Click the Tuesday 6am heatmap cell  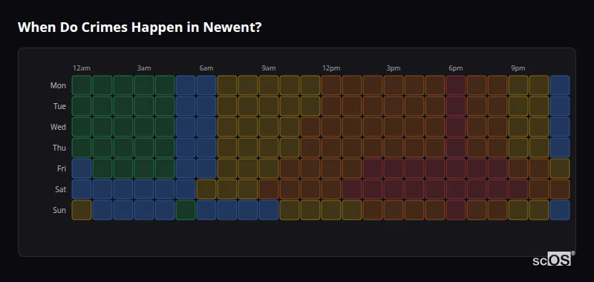(206, 106)
